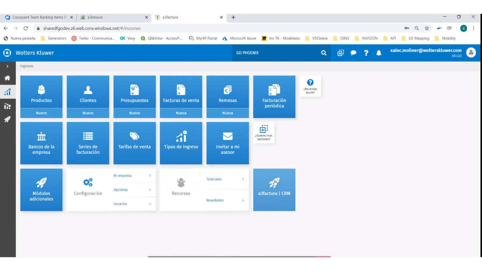Click the Configuración gears panel
Viewport: 482px width, 271px height.
(88, 187)
